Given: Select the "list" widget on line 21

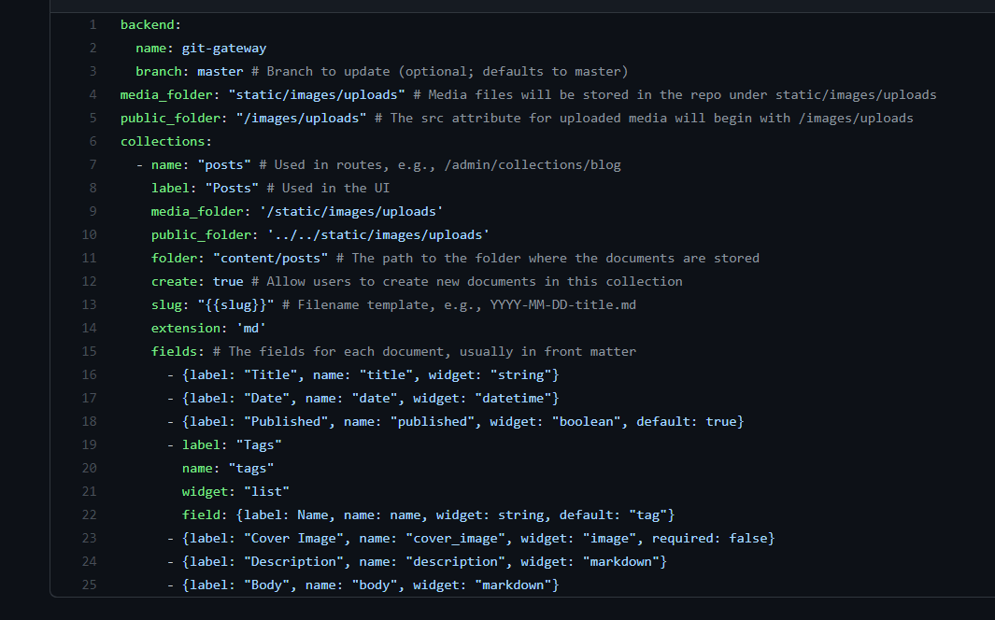Looking at the screenshot, I should [266, 491].
